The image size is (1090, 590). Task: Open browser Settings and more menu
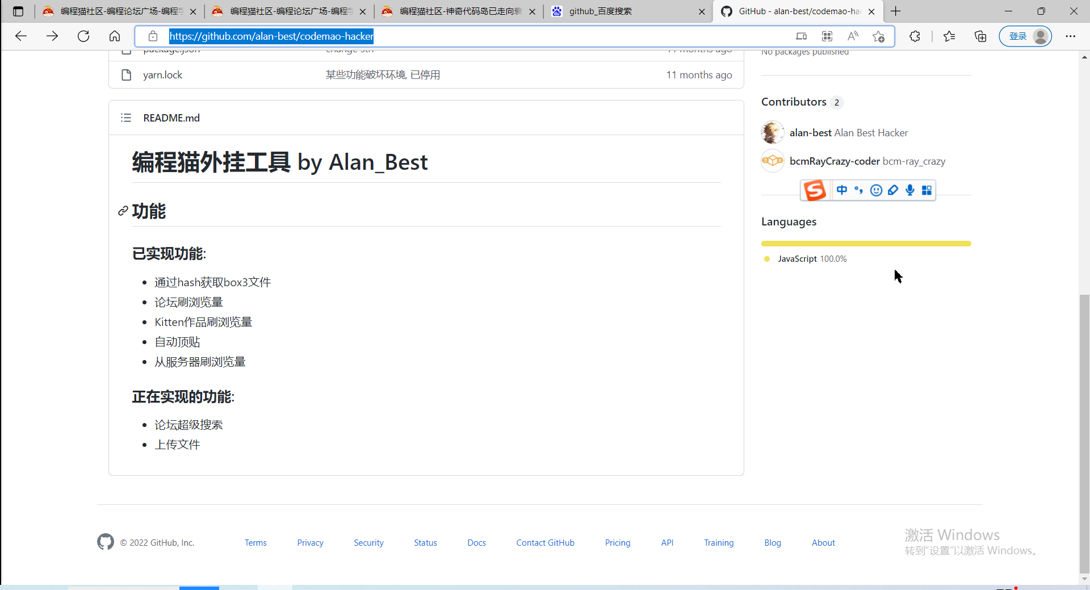(1071, 36)
